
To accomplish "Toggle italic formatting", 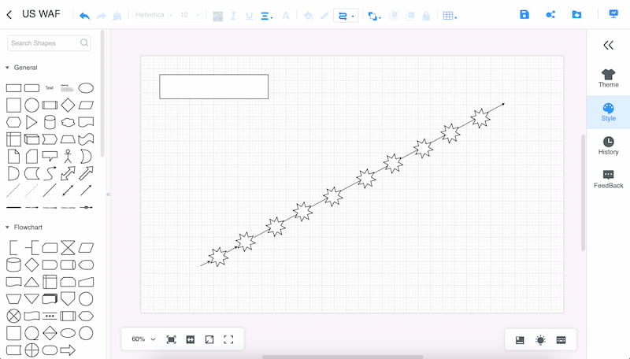I will 233,16.
